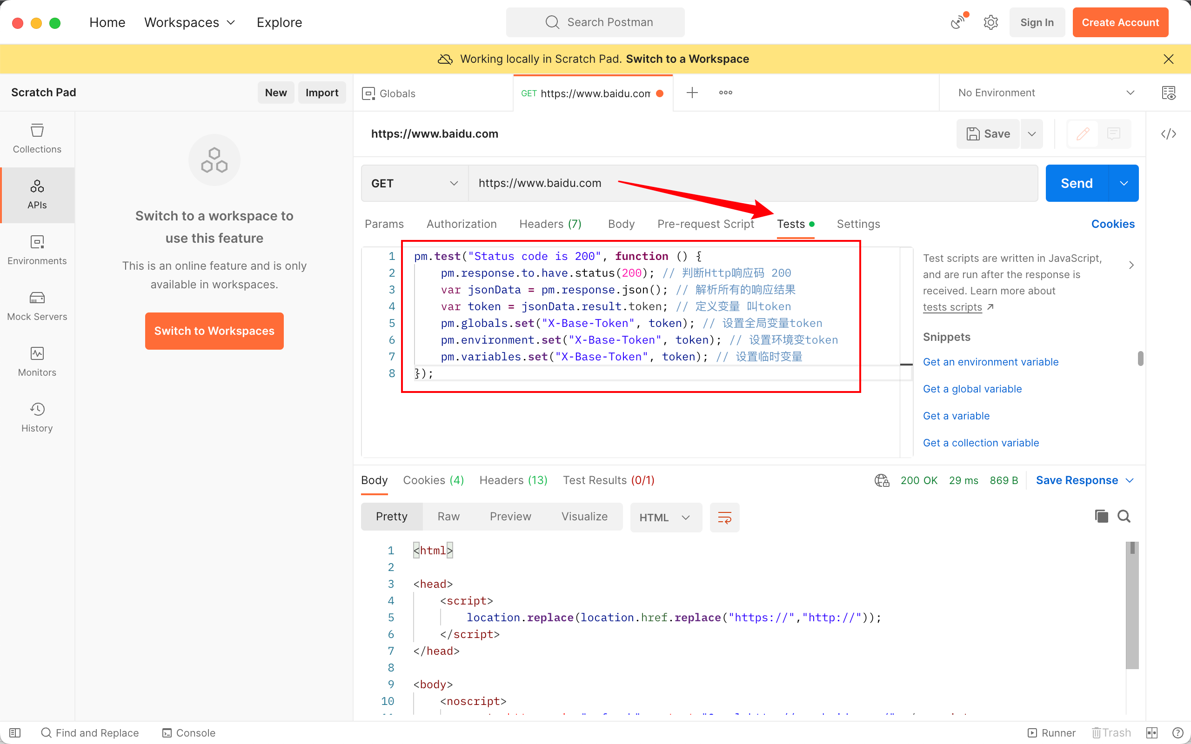1191x744 pixels.
Task: Open the GET method dropdown
Action: 414,183
